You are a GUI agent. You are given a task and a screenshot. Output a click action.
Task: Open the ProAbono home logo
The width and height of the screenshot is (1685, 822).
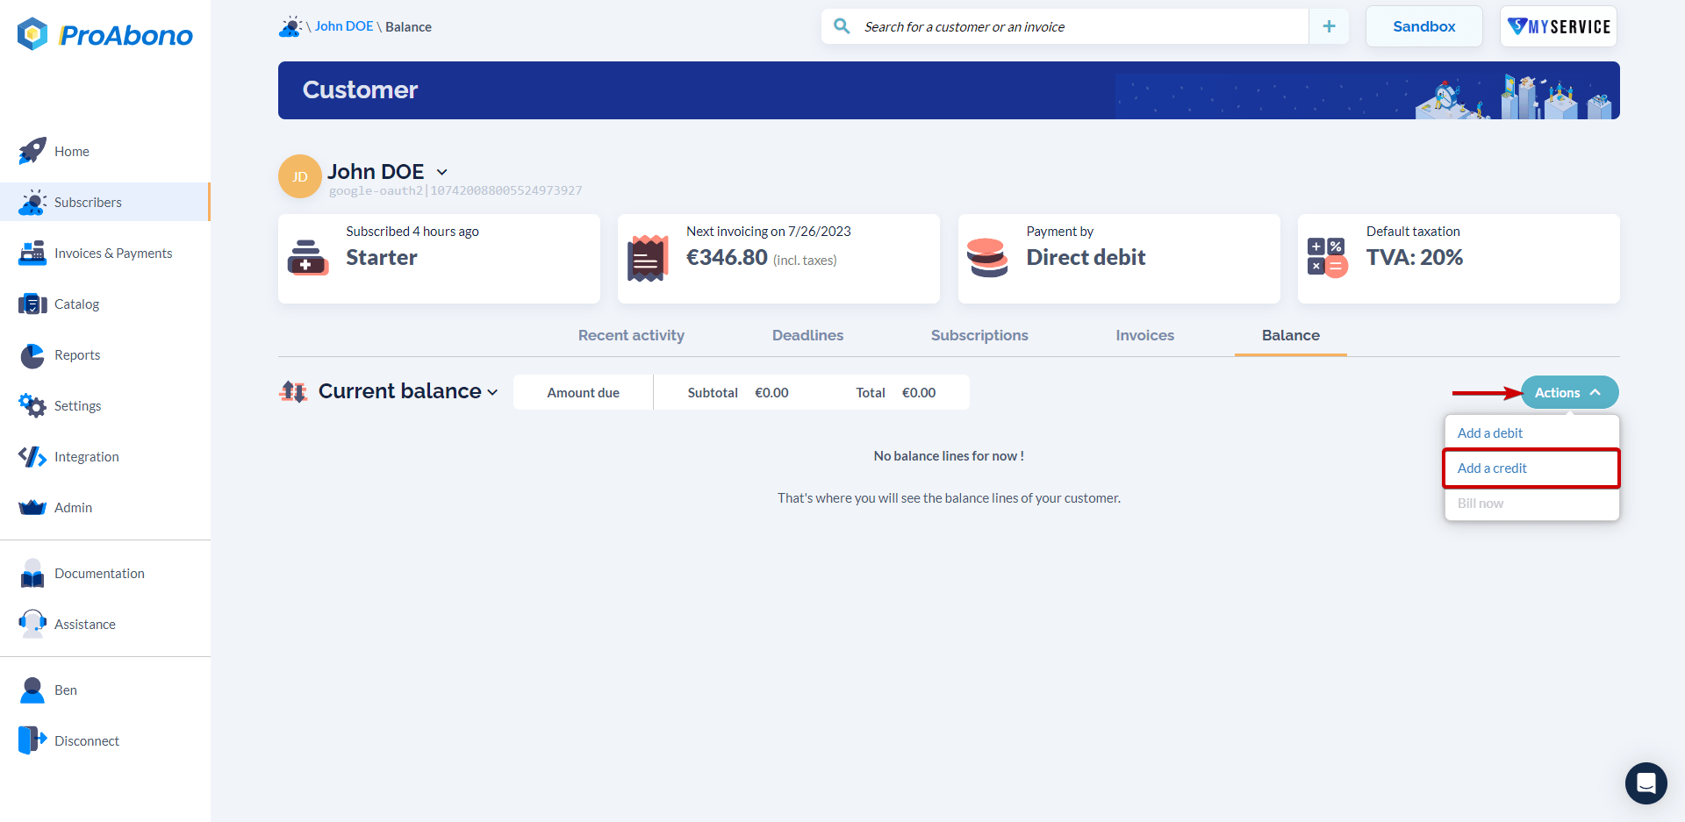tap(104, 34)
